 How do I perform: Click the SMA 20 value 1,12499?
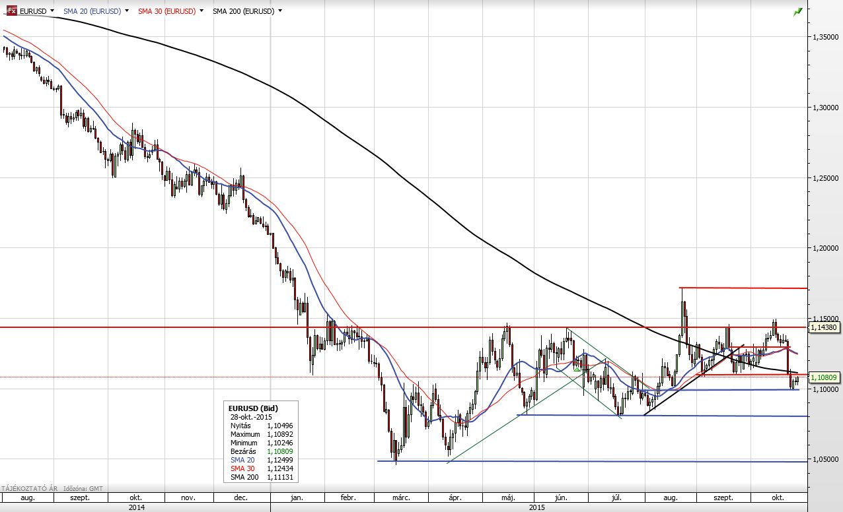point(279,459)
